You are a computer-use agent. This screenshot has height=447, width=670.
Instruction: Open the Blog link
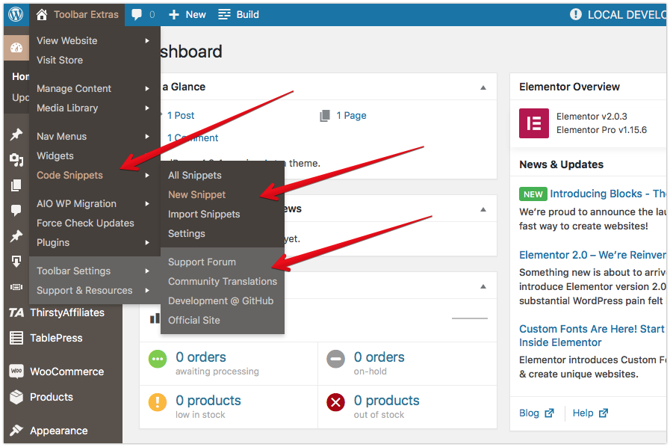click(529, 413)
